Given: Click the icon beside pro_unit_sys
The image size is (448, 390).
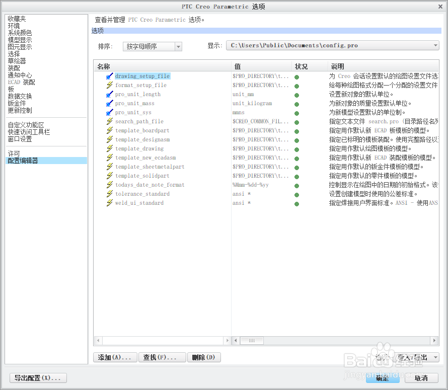Looking at the screenshot, I should [109, 113].
